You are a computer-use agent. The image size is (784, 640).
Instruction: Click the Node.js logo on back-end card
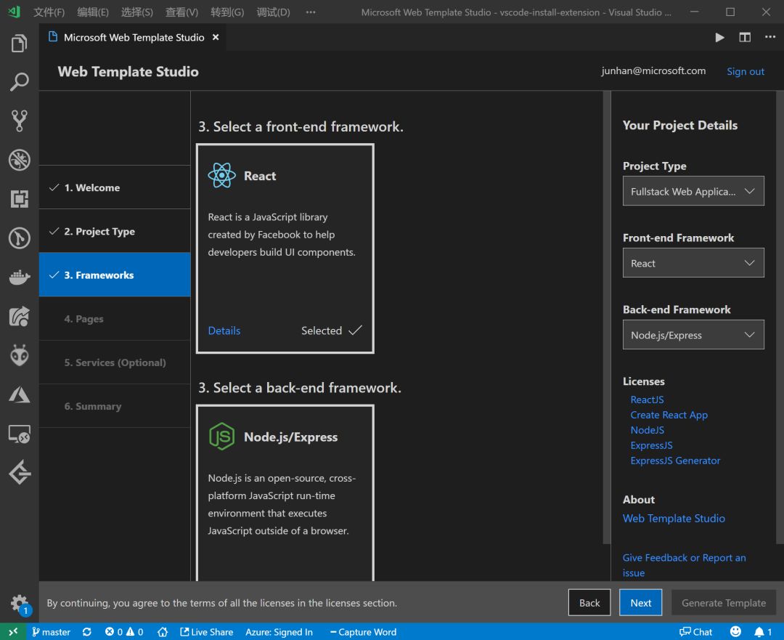[221, 437]
